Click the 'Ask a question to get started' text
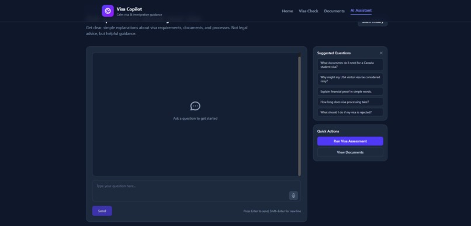471x226 pixels. (x=195, y=119)
